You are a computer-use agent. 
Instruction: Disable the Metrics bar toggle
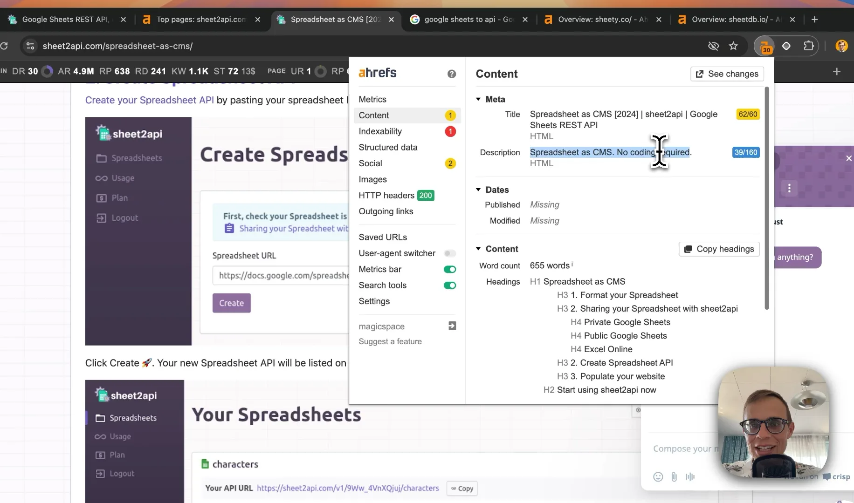coord(450,269)
